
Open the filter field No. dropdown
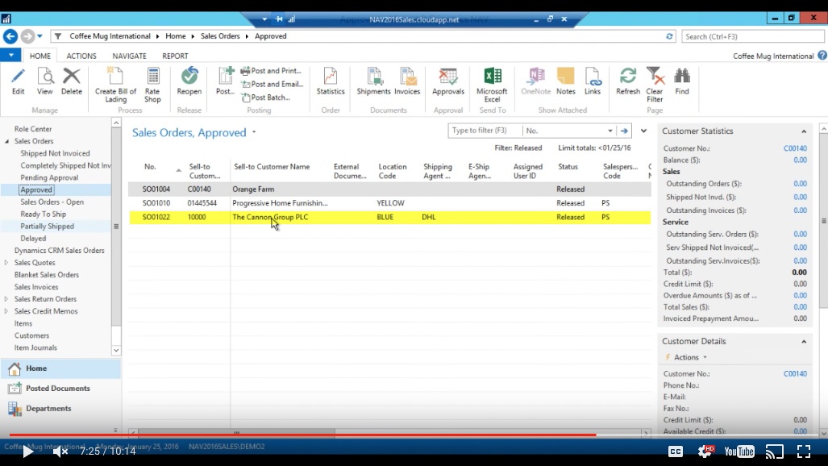coord(610,131)
